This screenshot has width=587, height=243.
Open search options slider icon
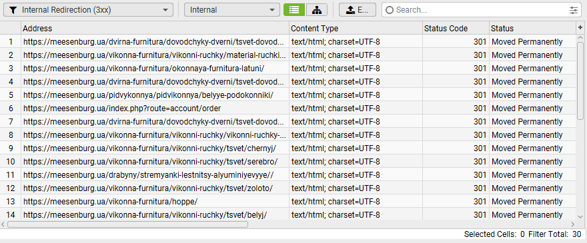pyautogui.click(x=574, y=10)
